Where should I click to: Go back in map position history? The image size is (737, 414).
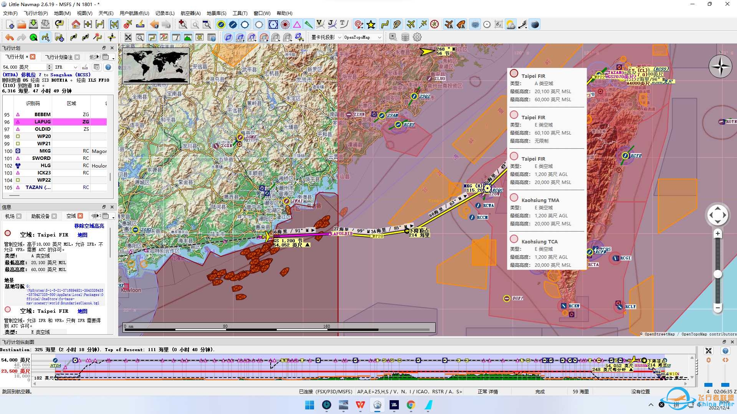(154, 25)
